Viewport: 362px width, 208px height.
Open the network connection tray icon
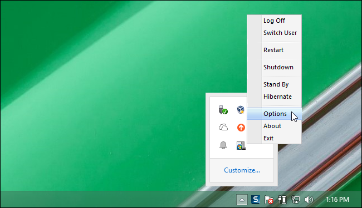296,200
